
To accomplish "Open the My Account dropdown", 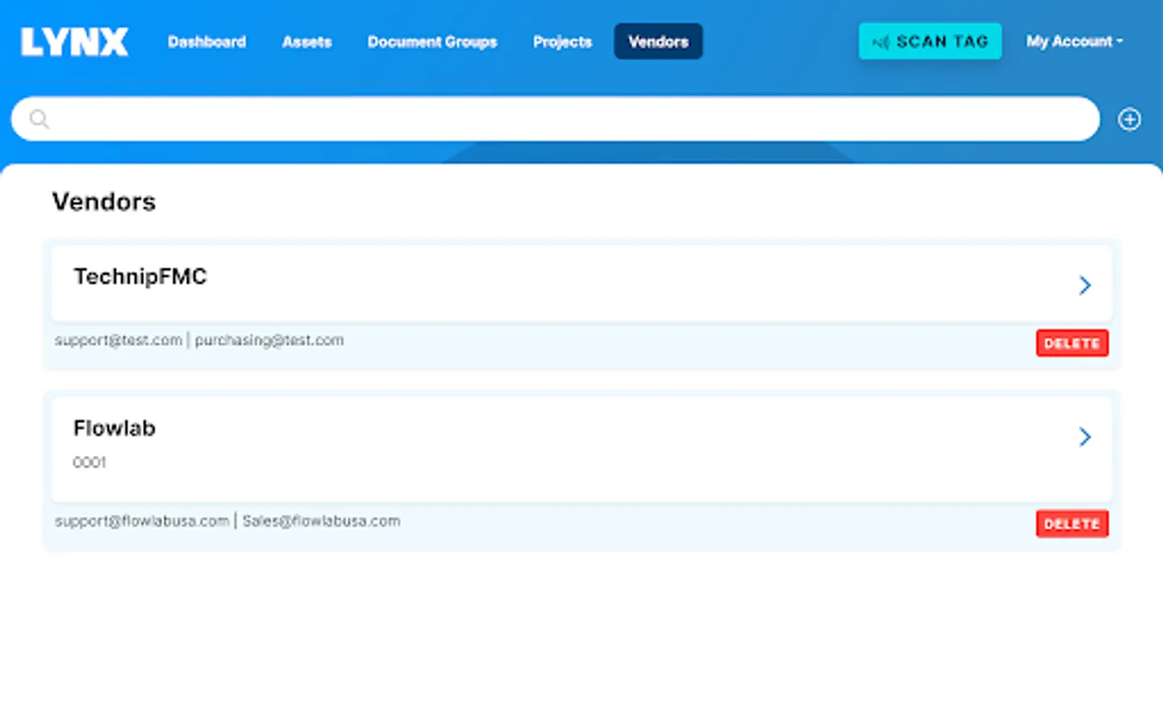I will pyautogui.click(x=1074, y=41).
